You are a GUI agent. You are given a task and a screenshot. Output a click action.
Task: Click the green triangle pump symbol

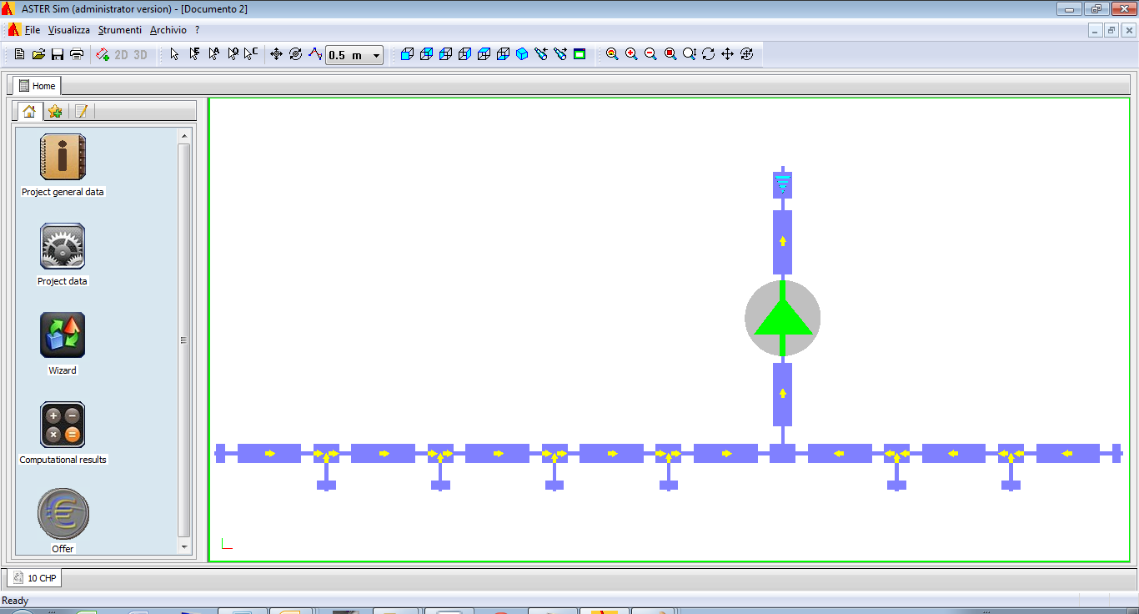point(783,318)
